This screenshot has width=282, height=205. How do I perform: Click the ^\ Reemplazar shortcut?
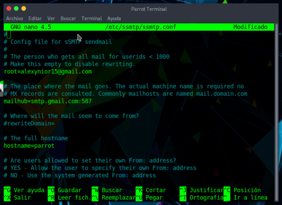[114, 198]
